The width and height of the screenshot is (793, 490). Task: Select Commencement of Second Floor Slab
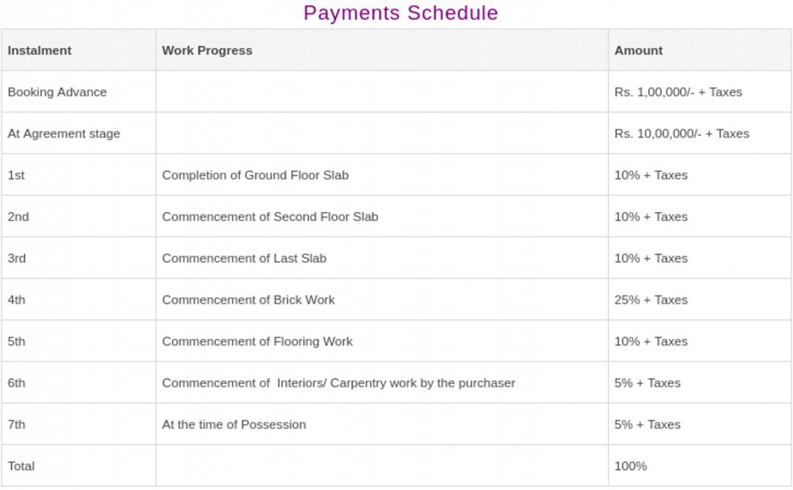pos(270,216)
